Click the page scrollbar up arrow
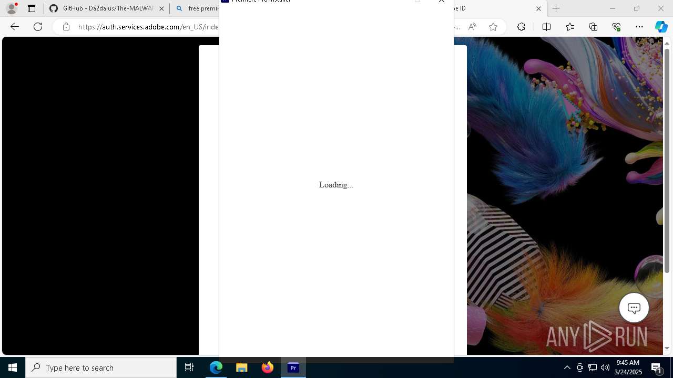 click(x=667, y=43)
